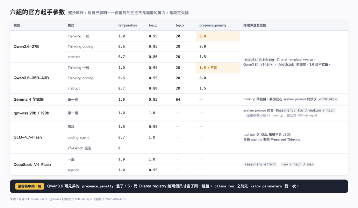Click the highlighted 0.0 presence_penalty cell

pos(218,36)
